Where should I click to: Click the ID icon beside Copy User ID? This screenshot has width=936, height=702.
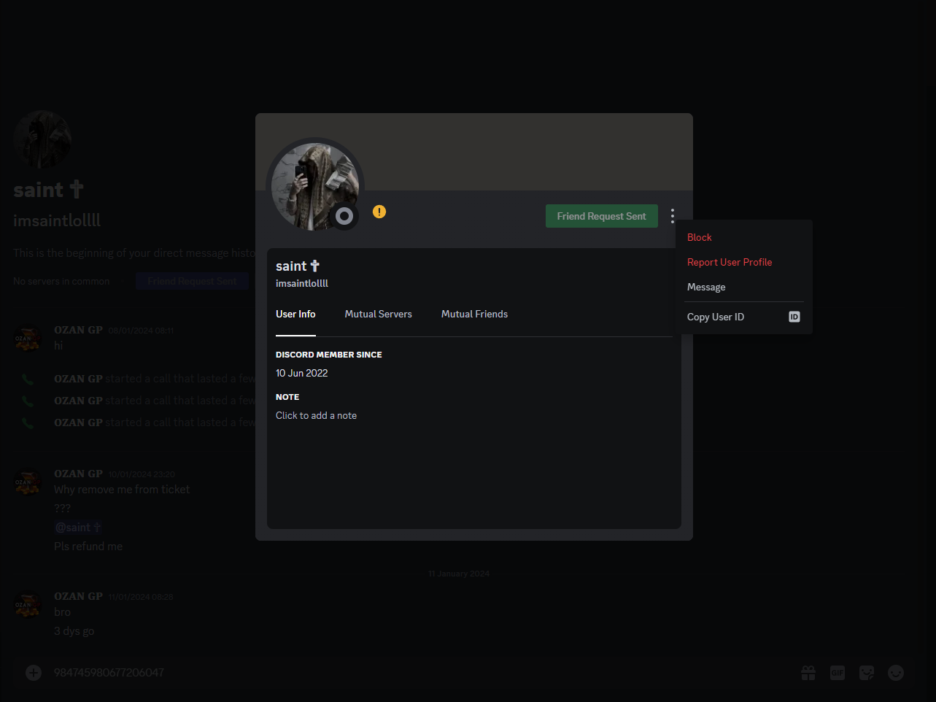click(794, 317)
